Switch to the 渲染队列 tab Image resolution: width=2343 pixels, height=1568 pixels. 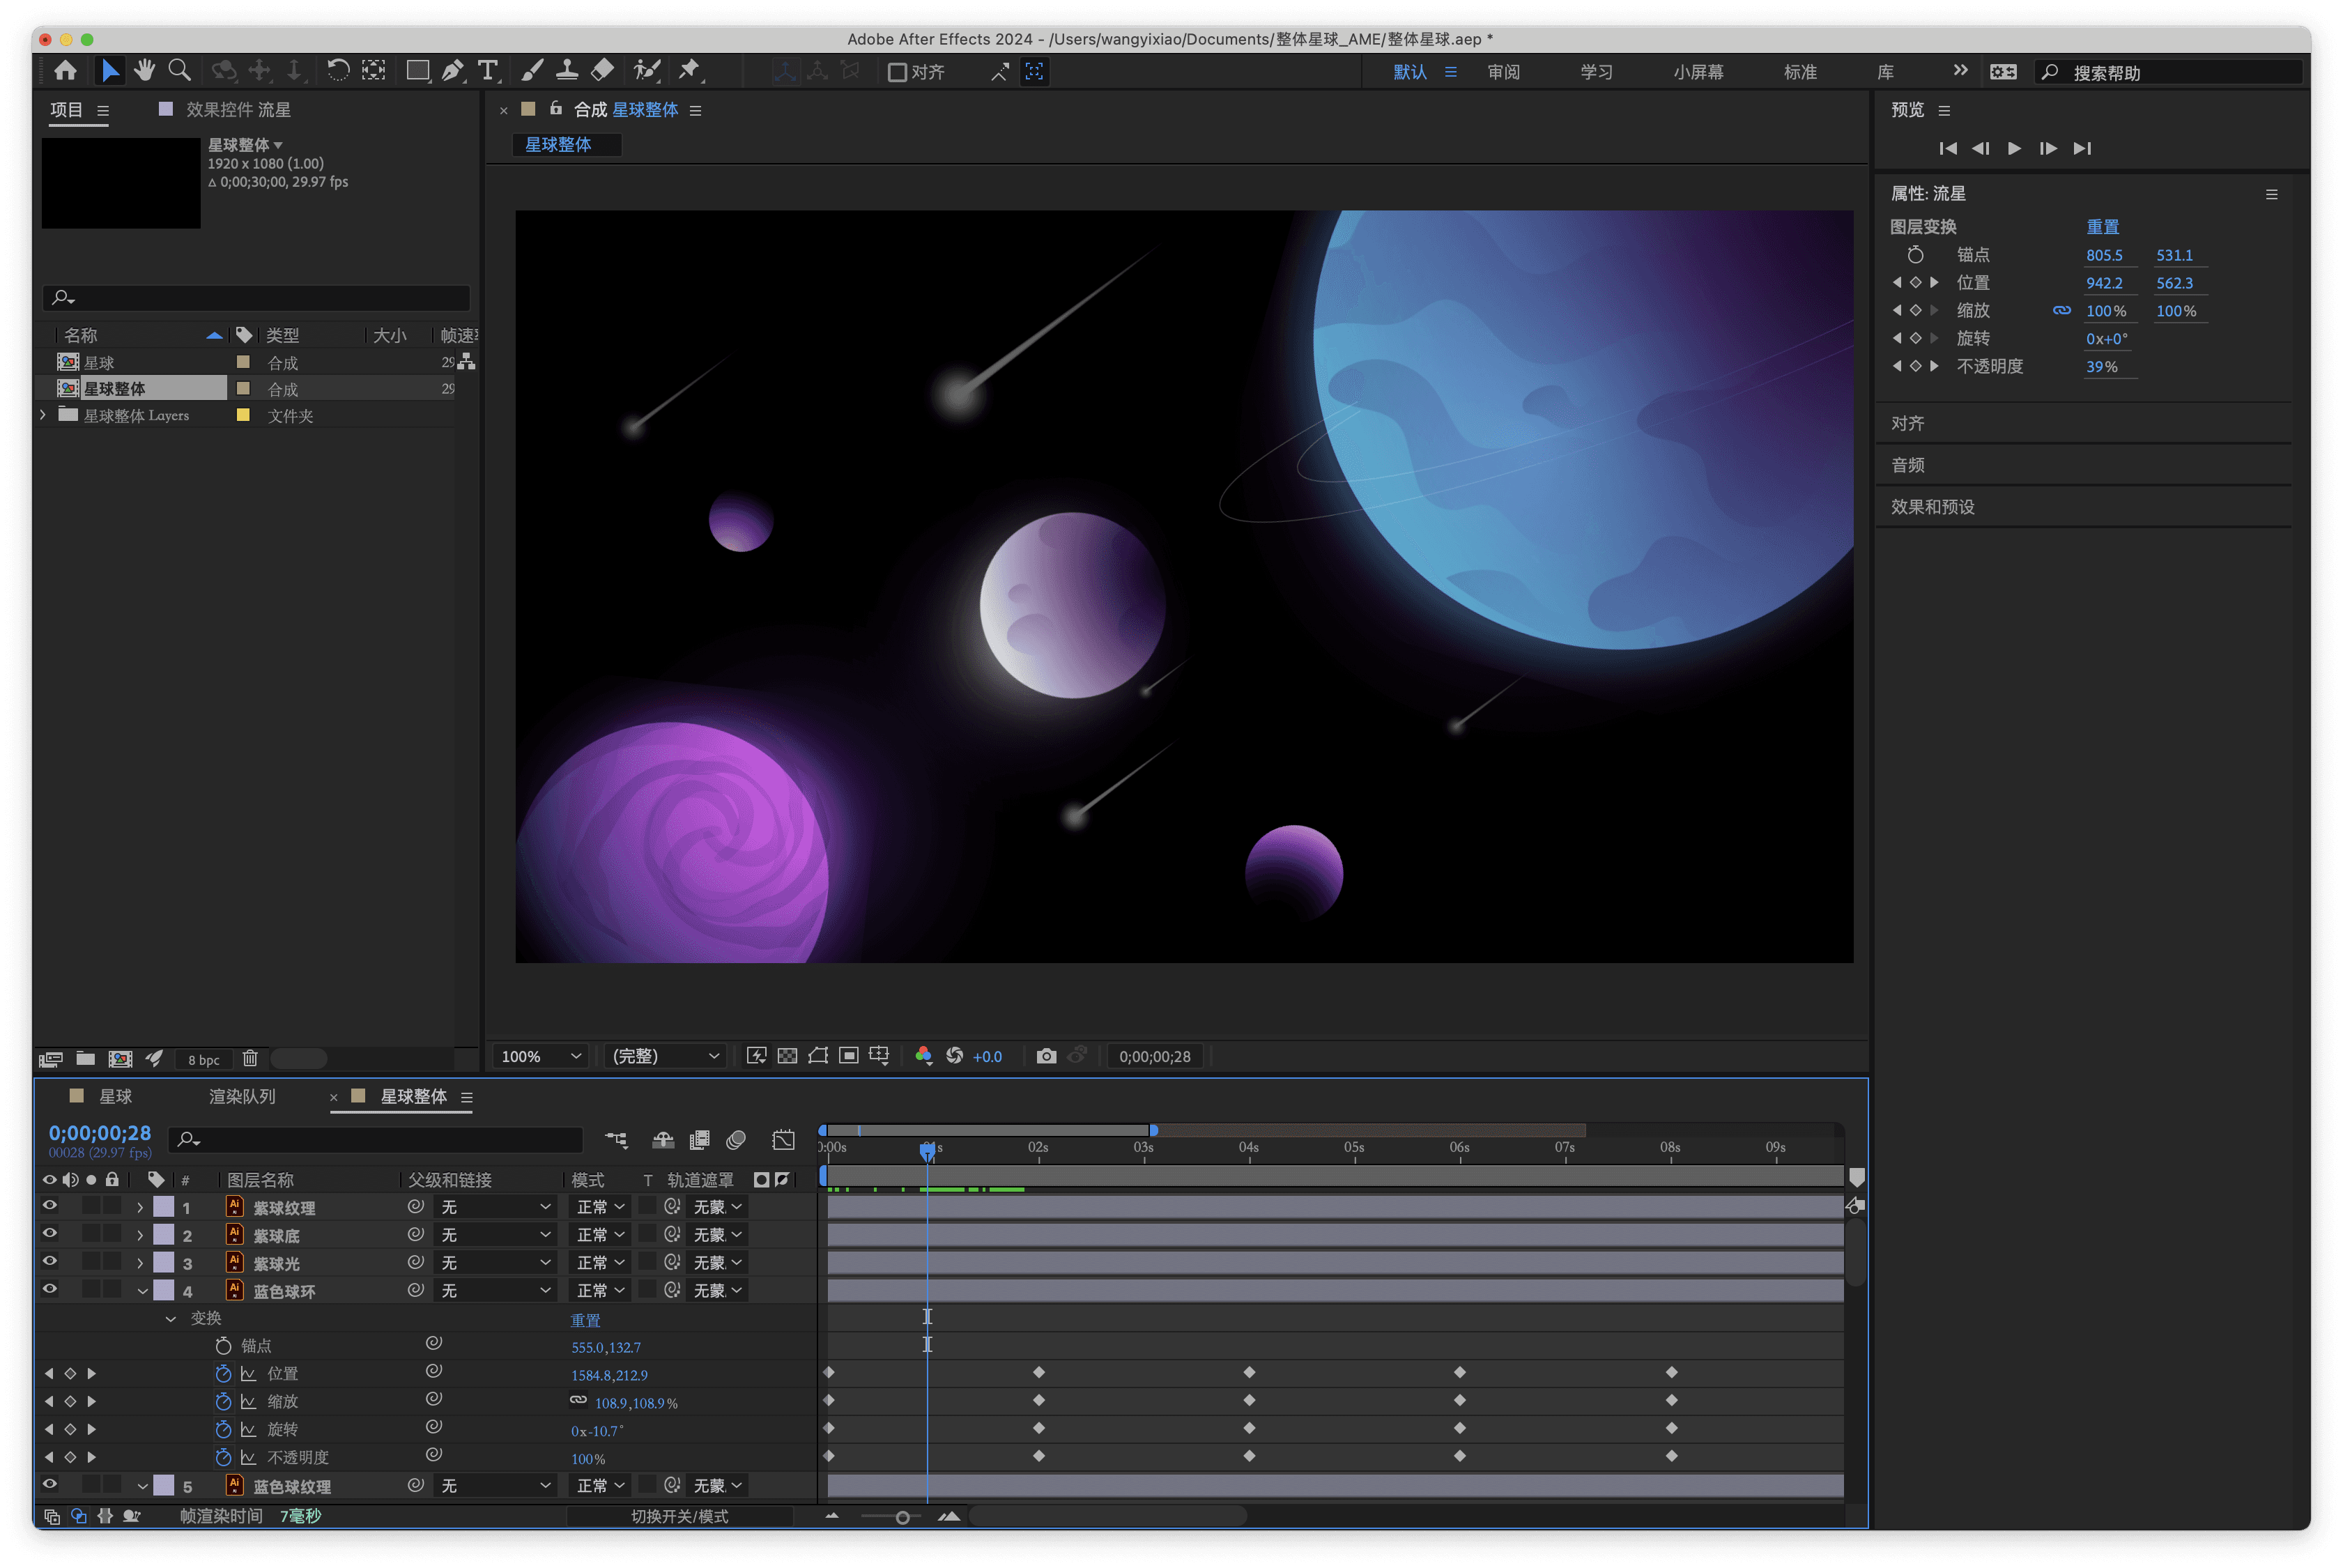pyautogui.click(x=242, y=1096)
